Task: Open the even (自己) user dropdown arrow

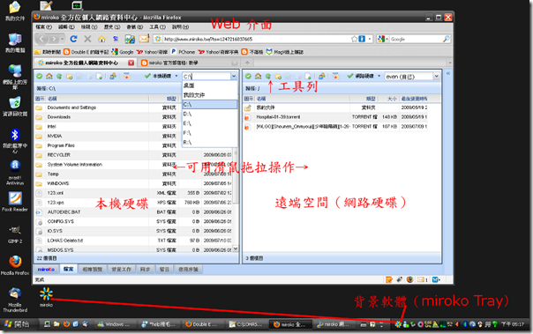Action: point(437,77)
